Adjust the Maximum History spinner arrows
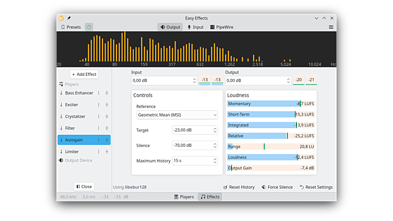 tap(215, 161)
